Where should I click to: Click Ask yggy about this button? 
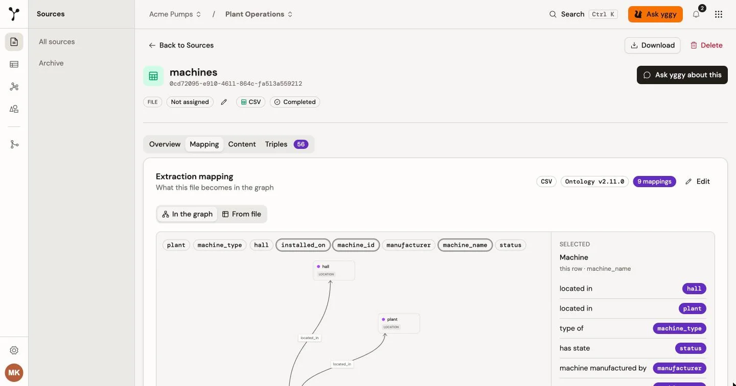[682, 75]
